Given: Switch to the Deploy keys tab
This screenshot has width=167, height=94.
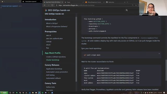Looking at the screenshot, I should [115, 2].
